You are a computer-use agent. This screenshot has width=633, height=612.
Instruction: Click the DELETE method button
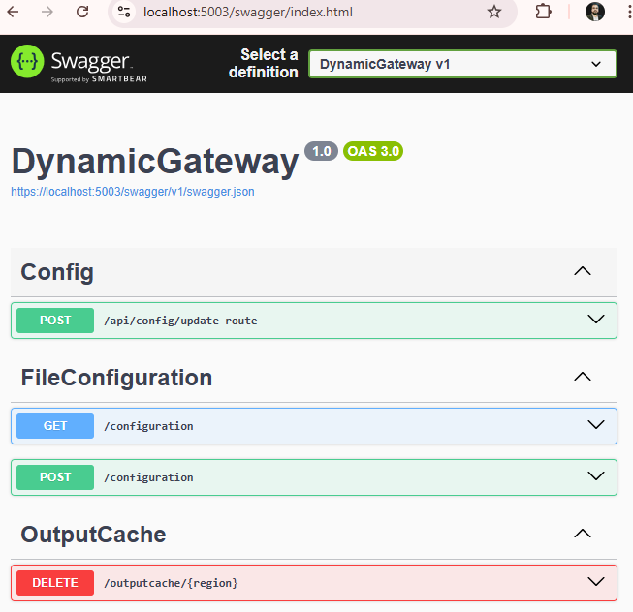[x=54, y=582]
